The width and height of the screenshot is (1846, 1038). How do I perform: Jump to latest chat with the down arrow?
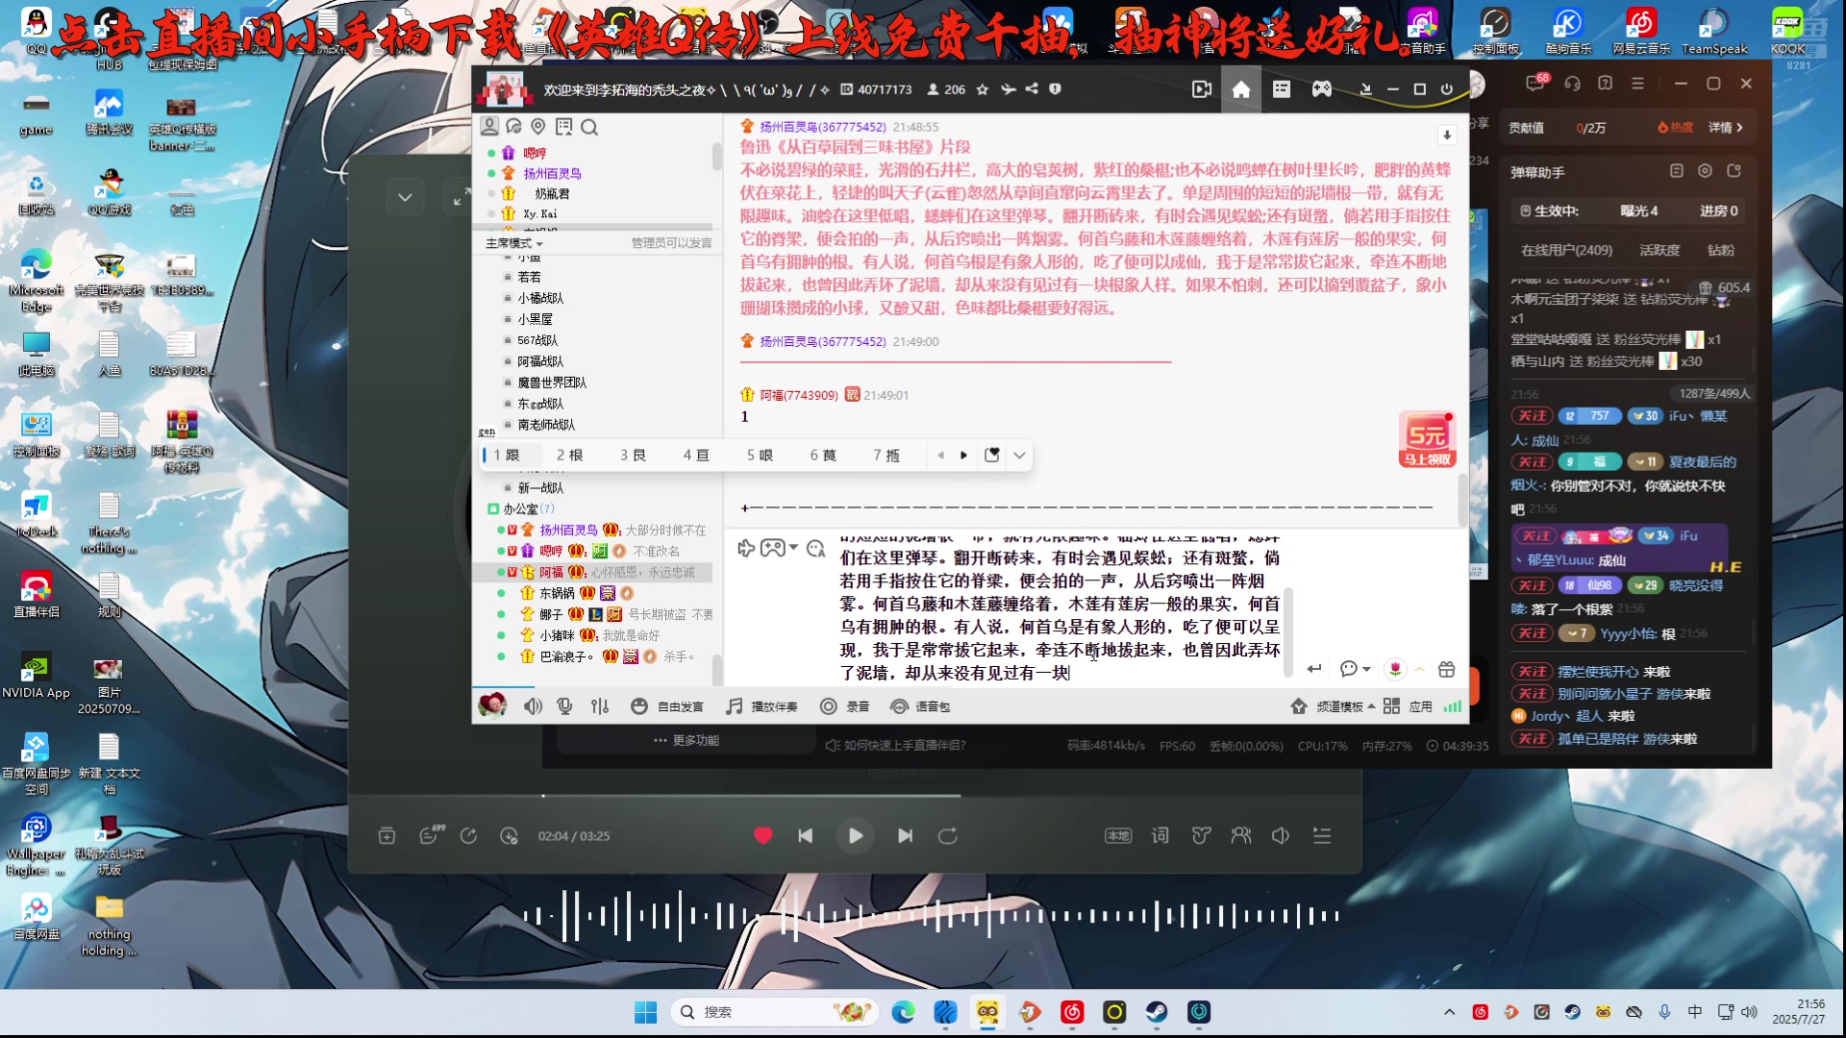pyautogui.click(x=1446, y=135)
